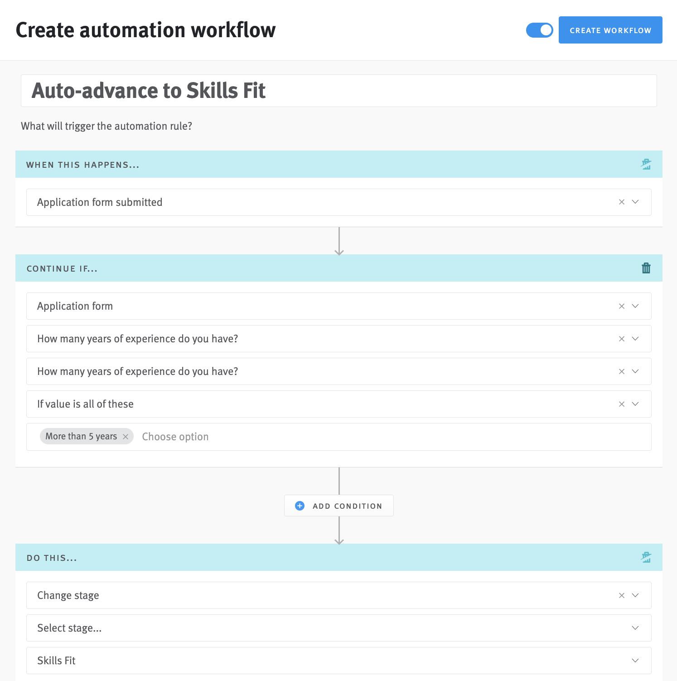Disable the automation workflow toggle
The image size is (677, 681).
[539, 30]
